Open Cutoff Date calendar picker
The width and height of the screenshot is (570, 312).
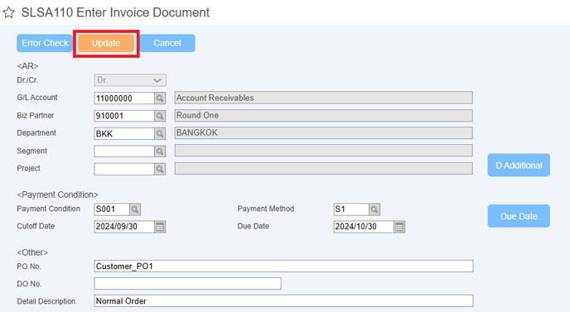[160, 227]
